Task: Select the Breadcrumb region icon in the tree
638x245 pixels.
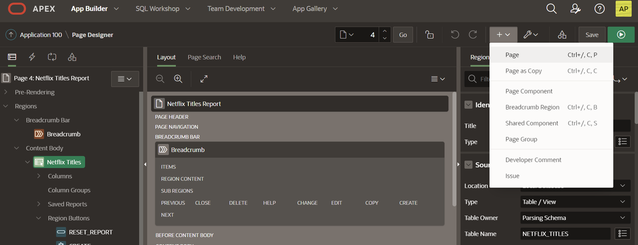Action: click(x=39, y=134)
